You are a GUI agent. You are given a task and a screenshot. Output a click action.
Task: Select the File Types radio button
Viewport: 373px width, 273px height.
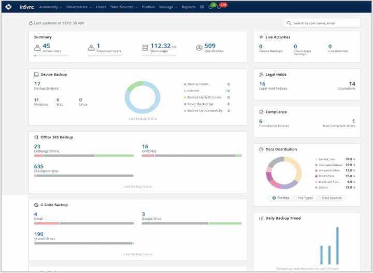(295, 198)
